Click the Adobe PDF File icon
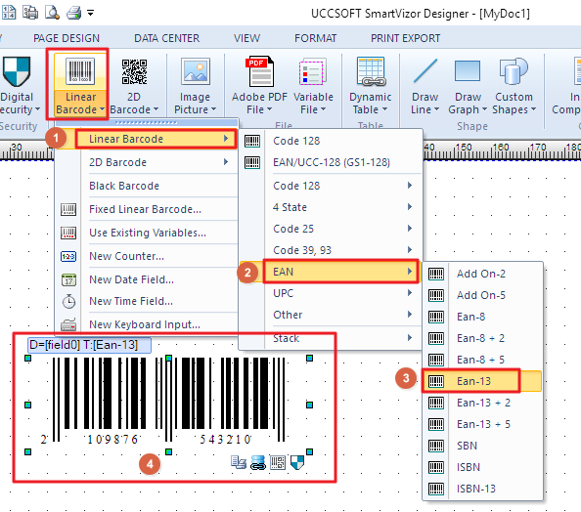The image size is (581, 512). tap(259, 71)
